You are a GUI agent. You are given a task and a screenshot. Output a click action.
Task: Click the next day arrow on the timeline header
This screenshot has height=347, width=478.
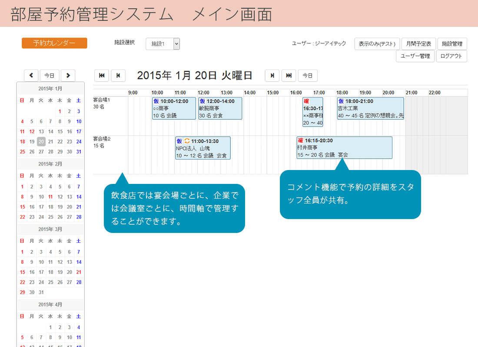[x=272, y=75]
